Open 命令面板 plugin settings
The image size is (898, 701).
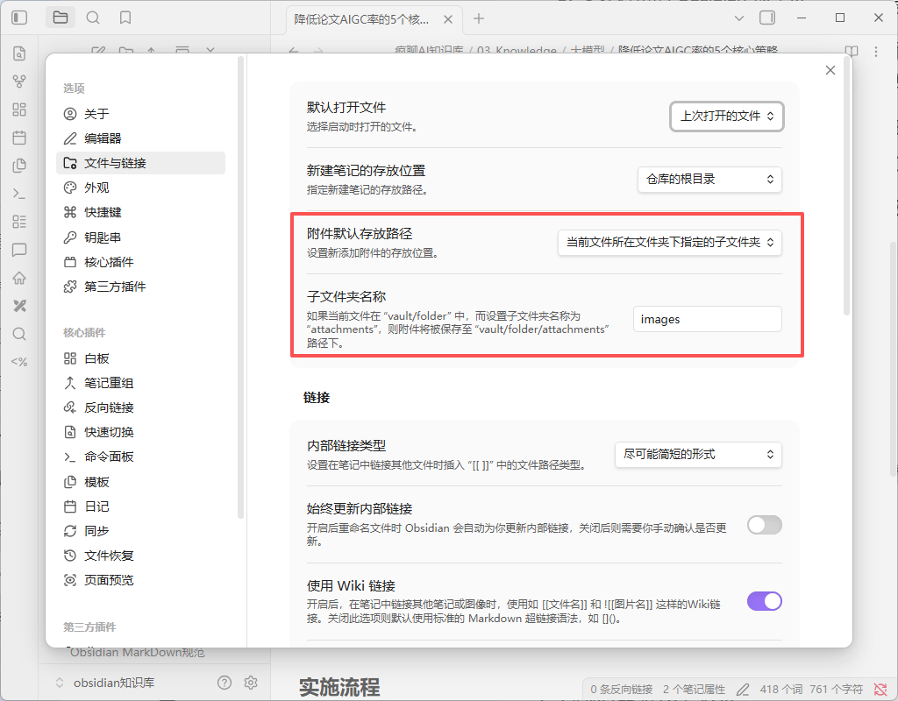pyautogui.click(x=141, y=457)
